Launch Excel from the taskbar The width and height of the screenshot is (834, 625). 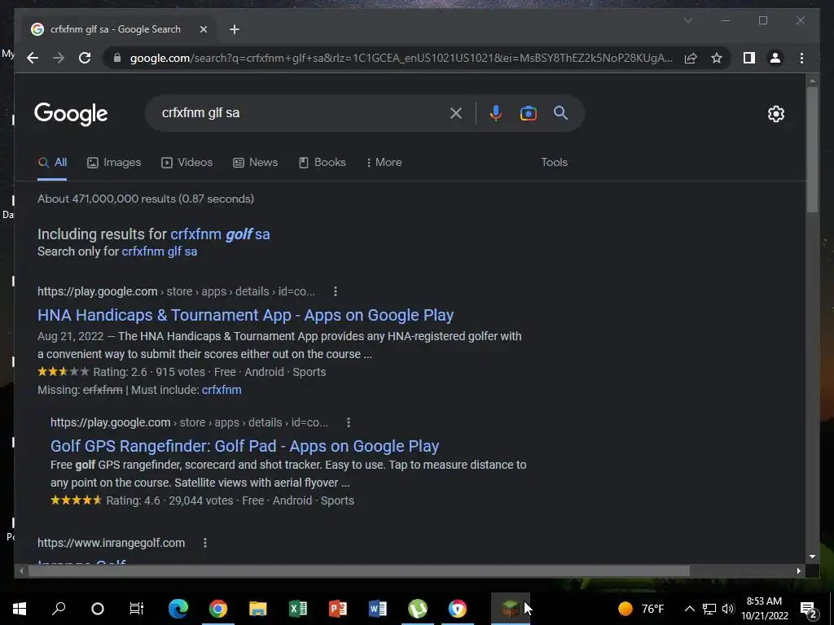pos(298,609)
